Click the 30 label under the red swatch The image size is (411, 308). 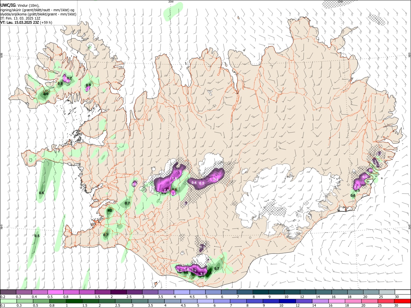pos(397,306)
